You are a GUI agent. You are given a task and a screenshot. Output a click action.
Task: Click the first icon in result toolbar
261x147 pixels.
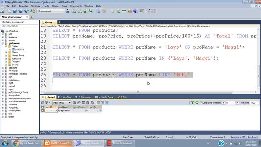tap(42, 102)
